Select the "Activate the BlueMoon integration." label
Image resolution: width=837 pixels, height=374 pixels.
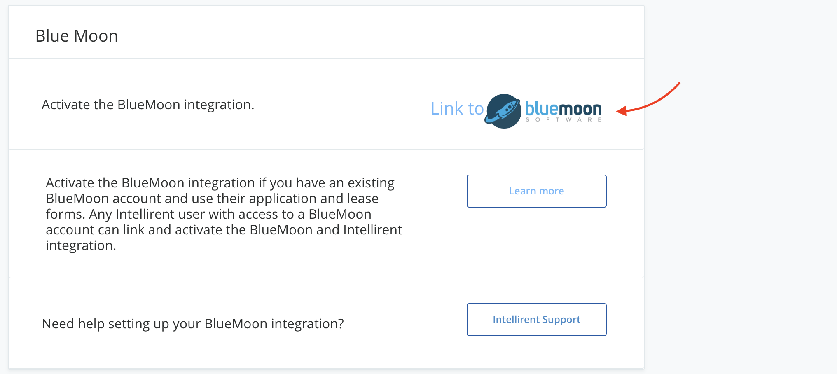[x=148, y=105]
